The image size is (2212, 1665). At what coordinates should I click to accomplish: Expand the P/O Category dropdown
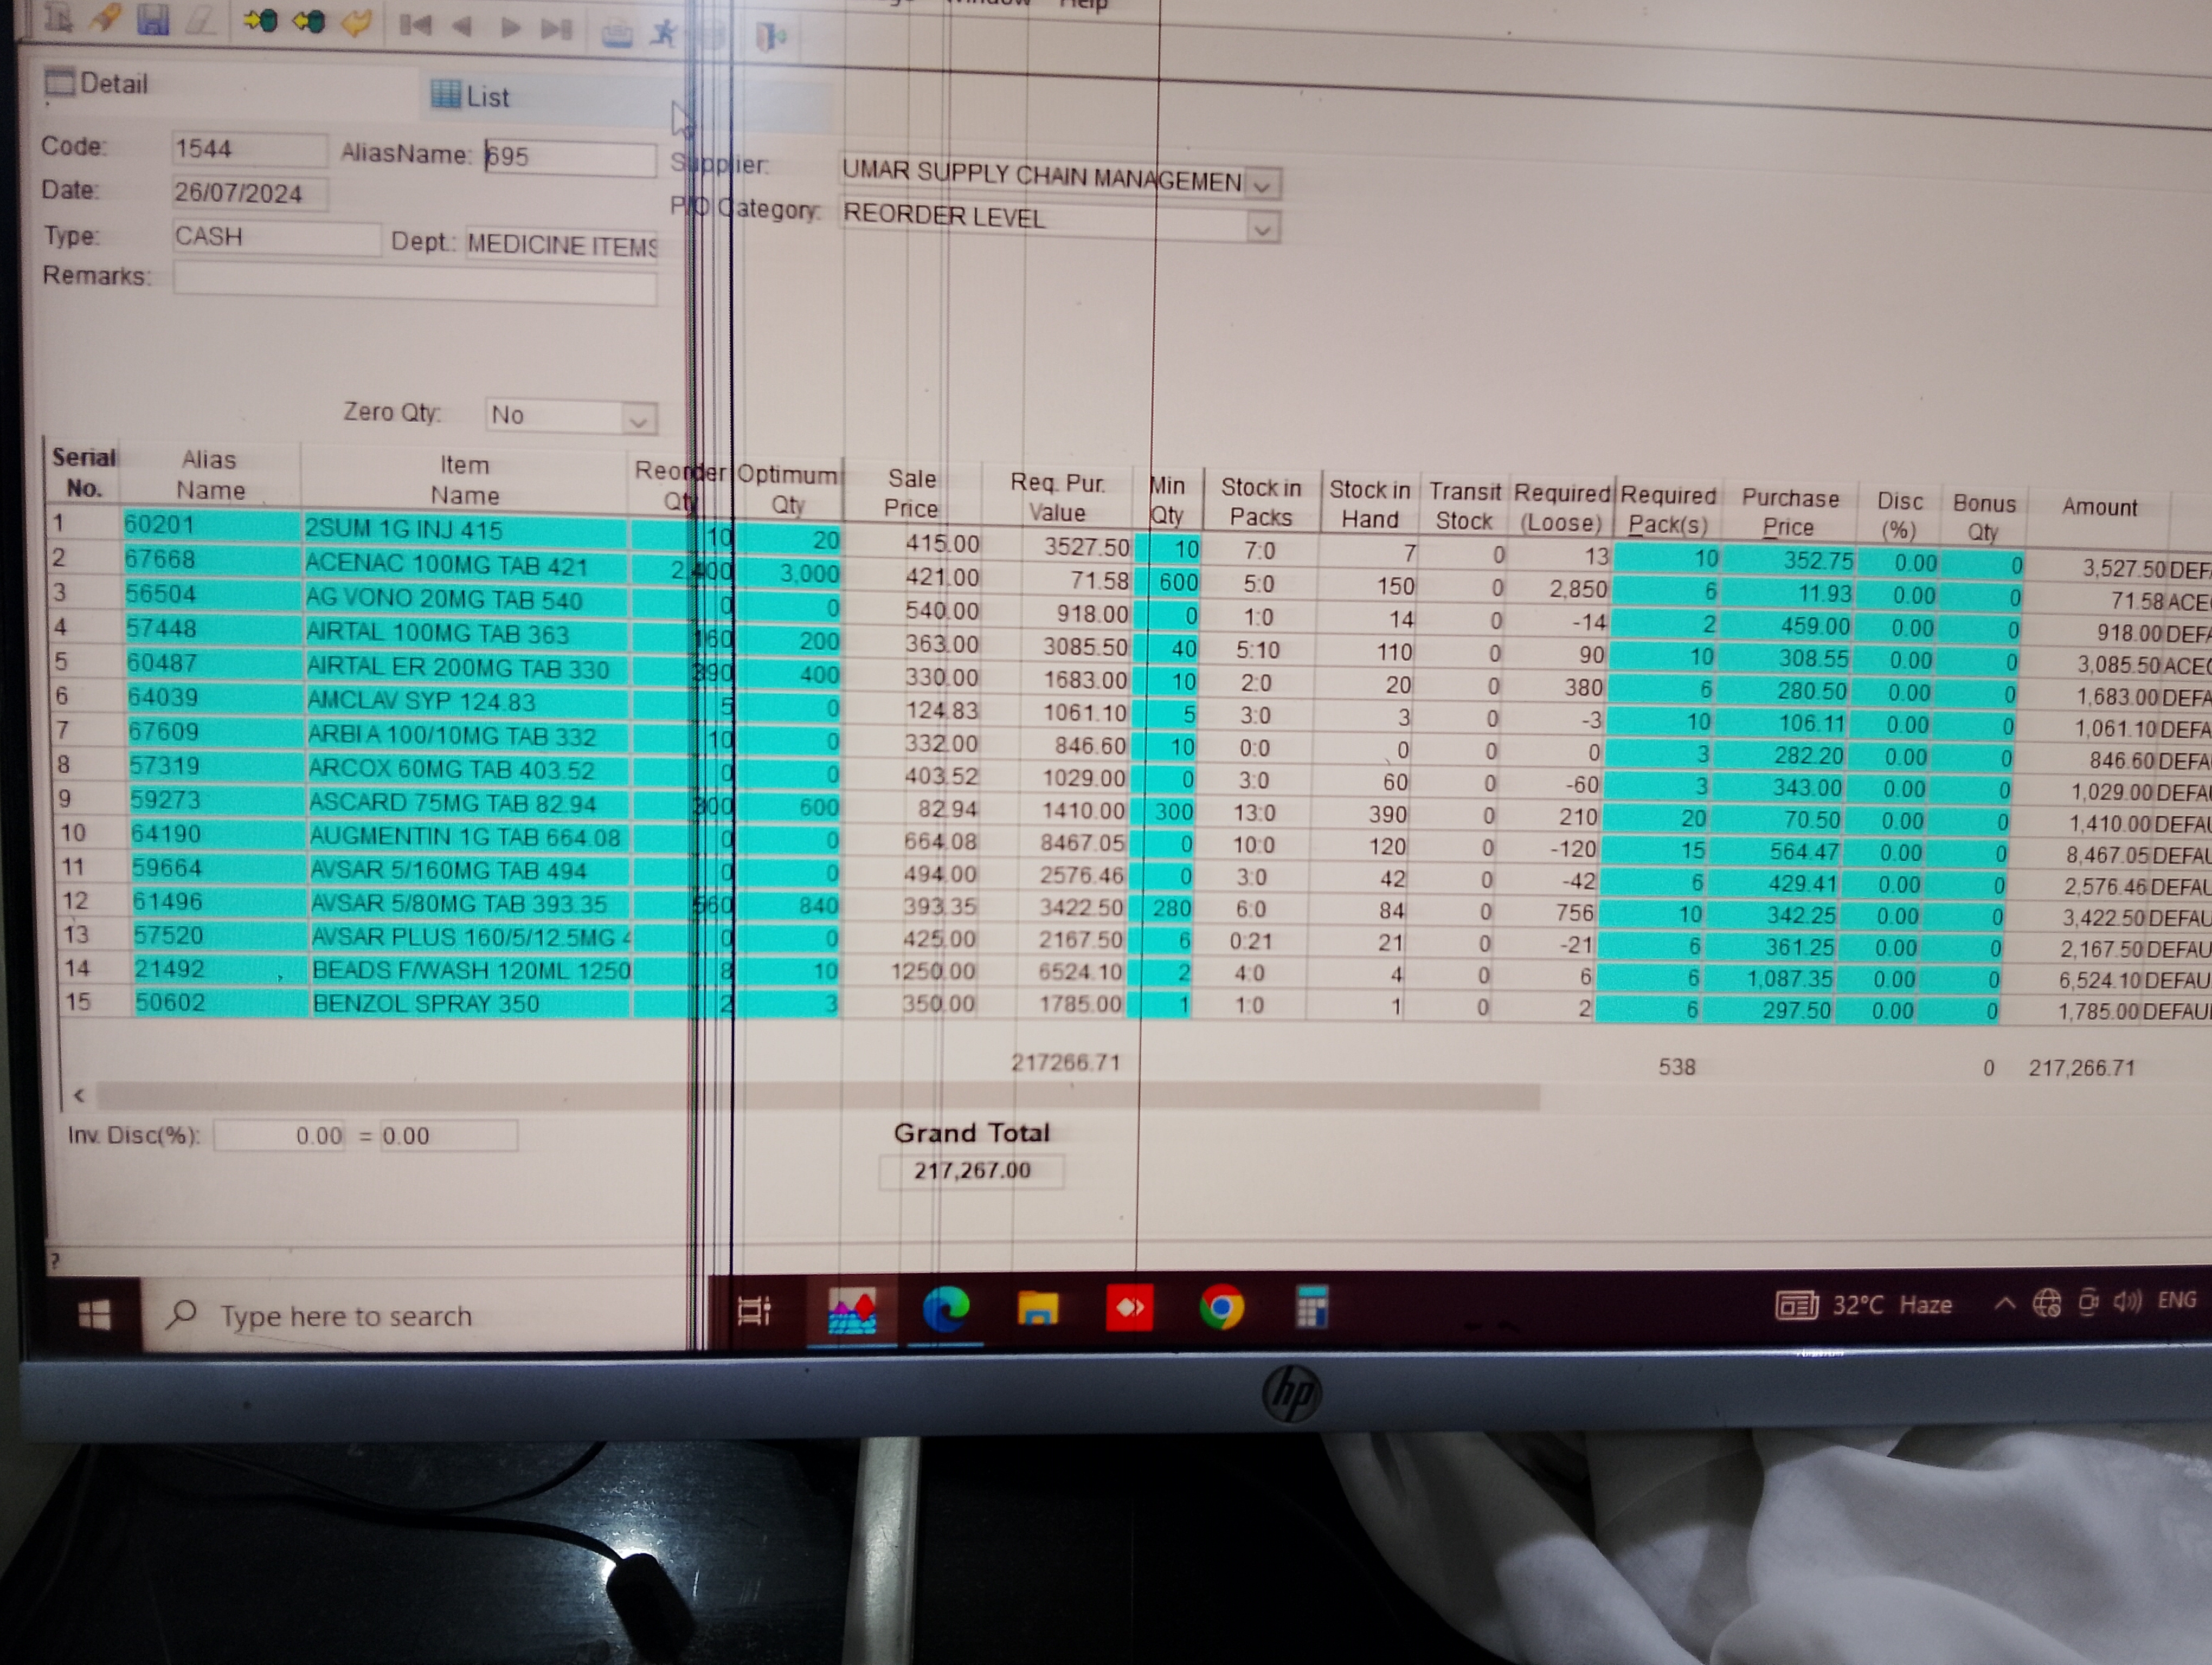pos(1262,231)
